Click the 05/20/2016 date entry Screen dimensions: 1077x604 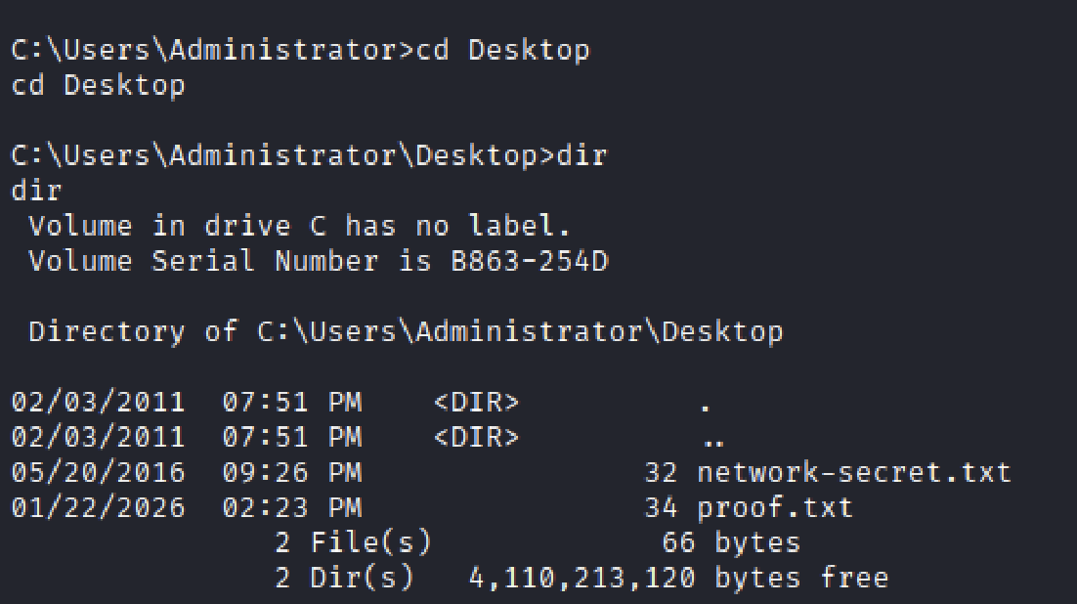pyautogui.click(x=98, y=473)
